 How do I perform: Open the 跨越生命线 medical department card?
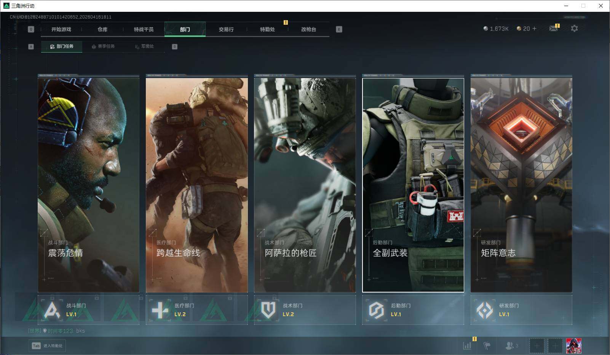197,185
